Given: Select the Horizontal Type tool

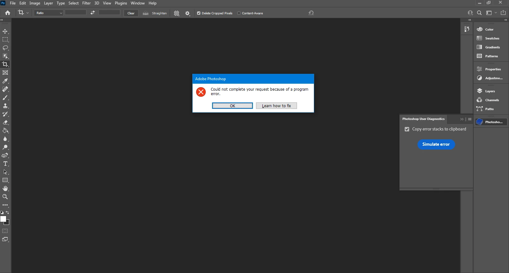Looking at the screenshot, I should pyautogui.click(x=5, y=164).
